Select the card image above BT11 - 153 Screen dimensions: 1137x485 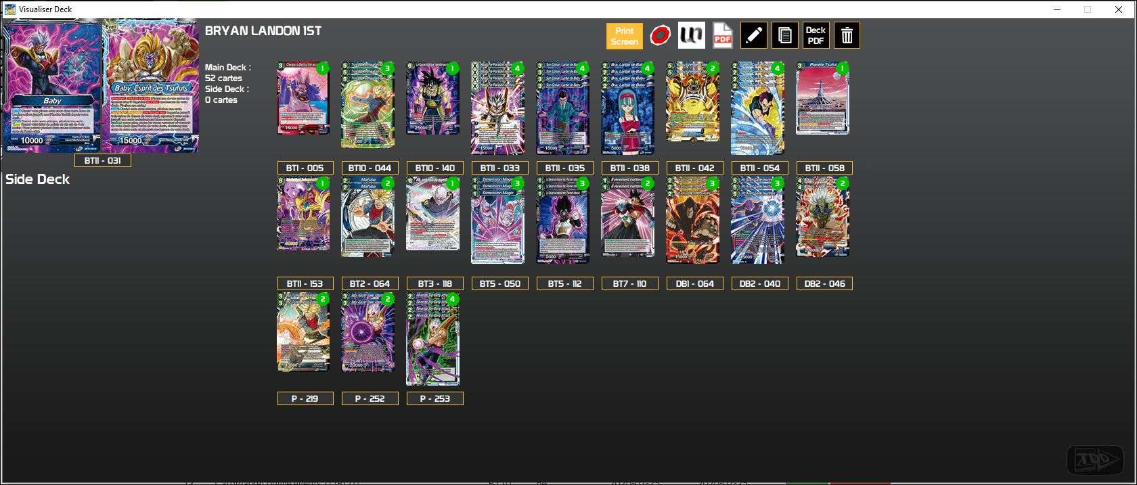pyautogui.click(x=303, y=214)
